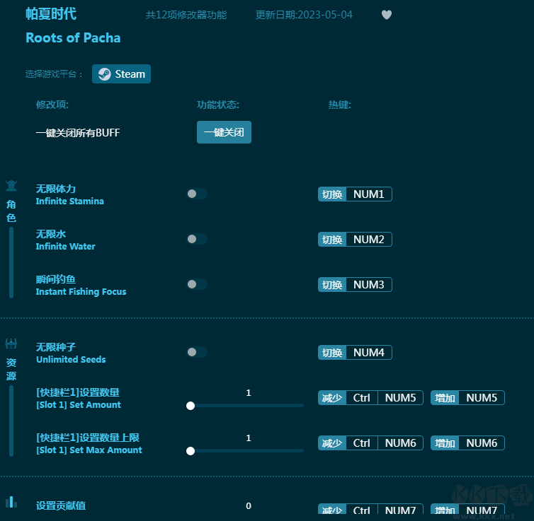
Task: Click the NUM1 hotkey for Infinite Stamina
Action: coord(368,194)
